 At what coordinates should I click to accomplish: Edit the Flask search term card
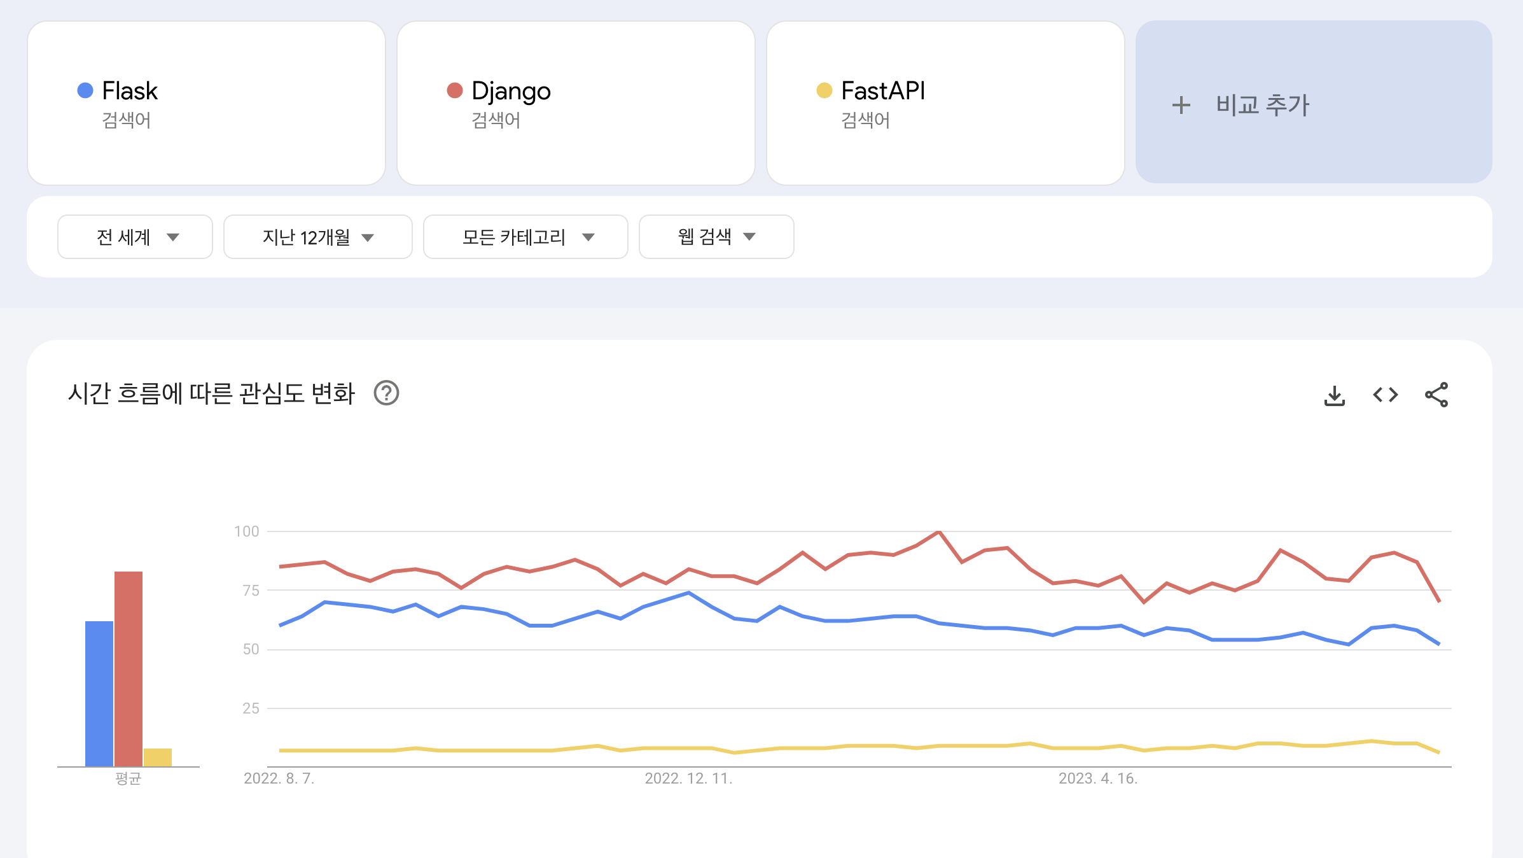coord(207,103)
